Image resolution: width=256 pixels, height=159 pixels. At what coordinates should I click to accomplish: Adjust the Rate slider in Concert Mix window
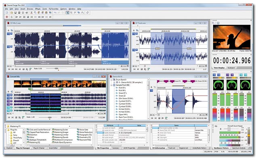tap(50, 117)
